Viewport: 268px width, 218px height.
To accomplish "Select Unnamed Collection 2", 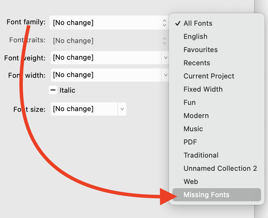I will pyautogui.click(x=220, y=168).
